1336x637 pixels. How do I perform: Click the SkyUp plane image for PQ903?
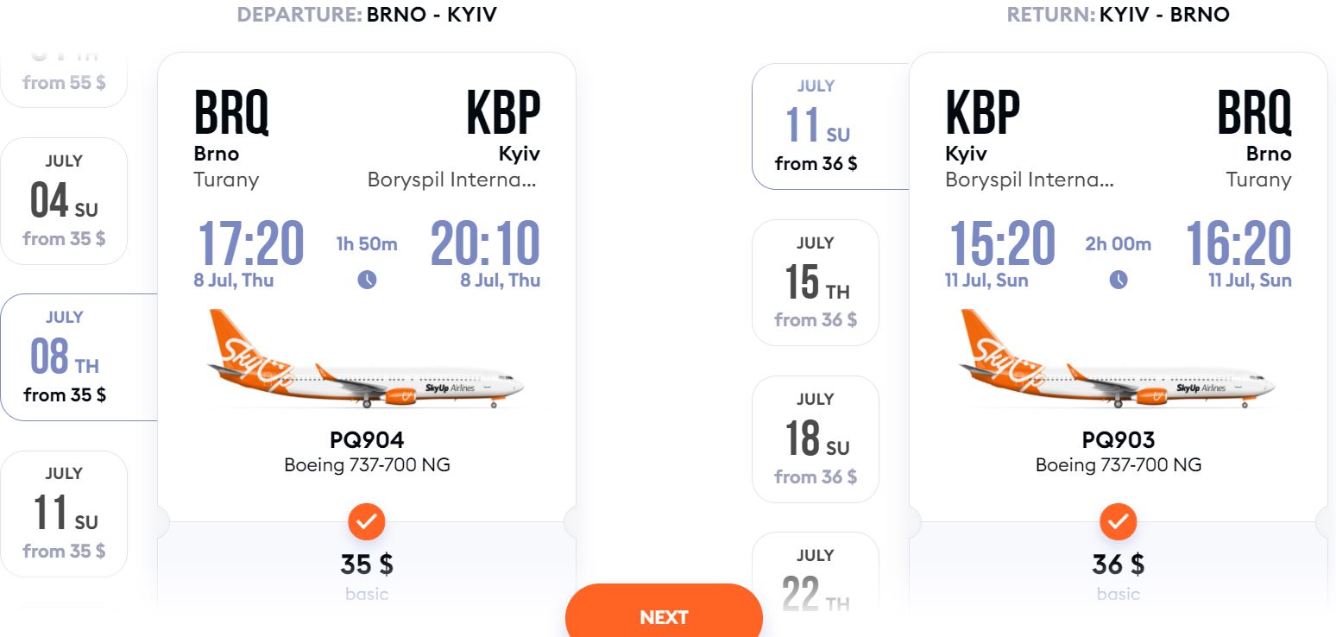[1118, 359]
